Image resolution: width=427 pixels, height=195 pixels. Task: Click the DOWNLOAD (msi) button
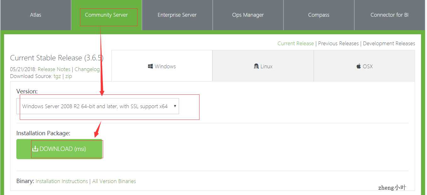(59, 149)
